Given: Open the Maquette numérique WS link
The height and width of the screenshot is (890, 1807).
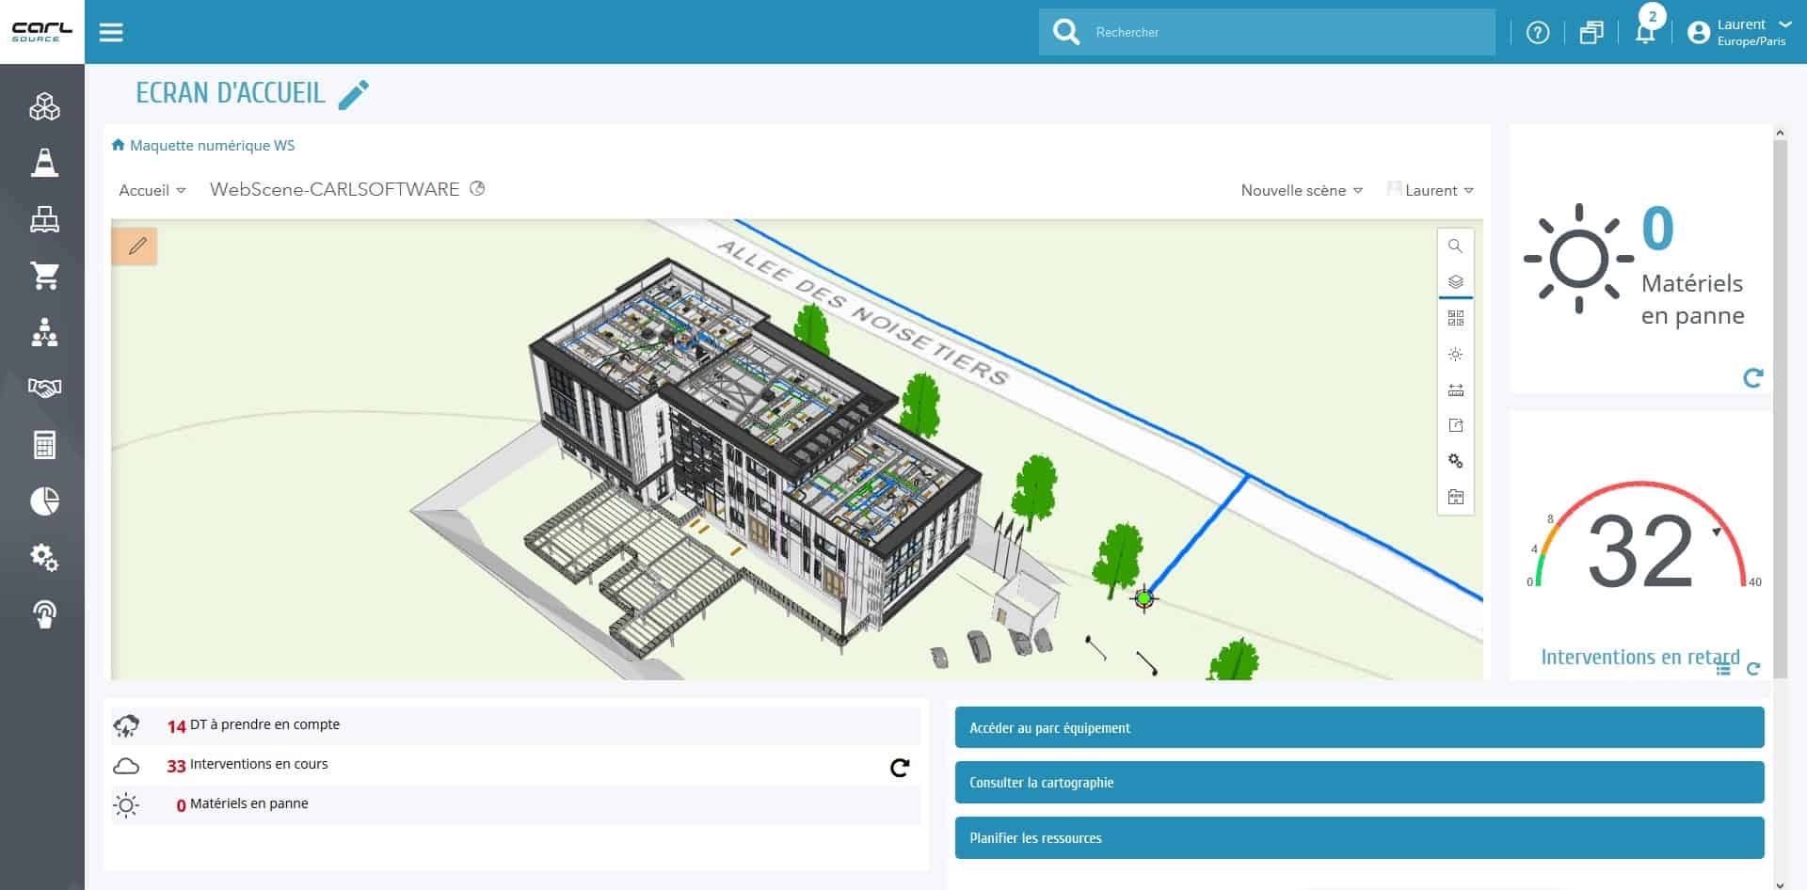Looking at the screenshot, I should (212, 146).
